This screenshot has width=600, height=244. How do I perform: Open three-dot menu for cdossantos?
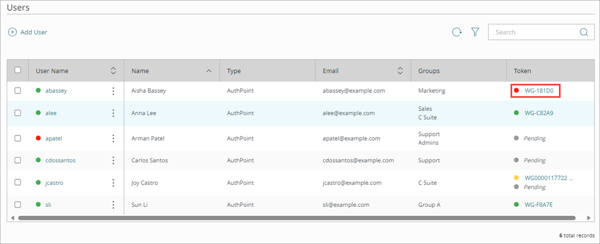tap(113, 160)
